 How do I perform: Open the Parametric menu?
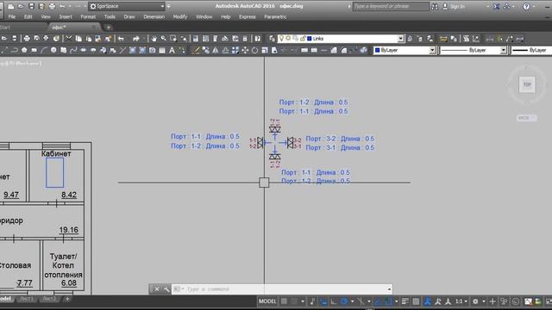pos(275,16)
